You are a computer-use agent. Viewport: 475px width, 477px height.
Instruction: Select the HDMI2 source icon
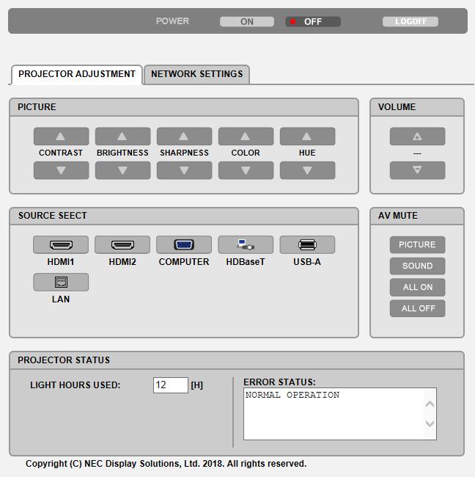(122, 245)
